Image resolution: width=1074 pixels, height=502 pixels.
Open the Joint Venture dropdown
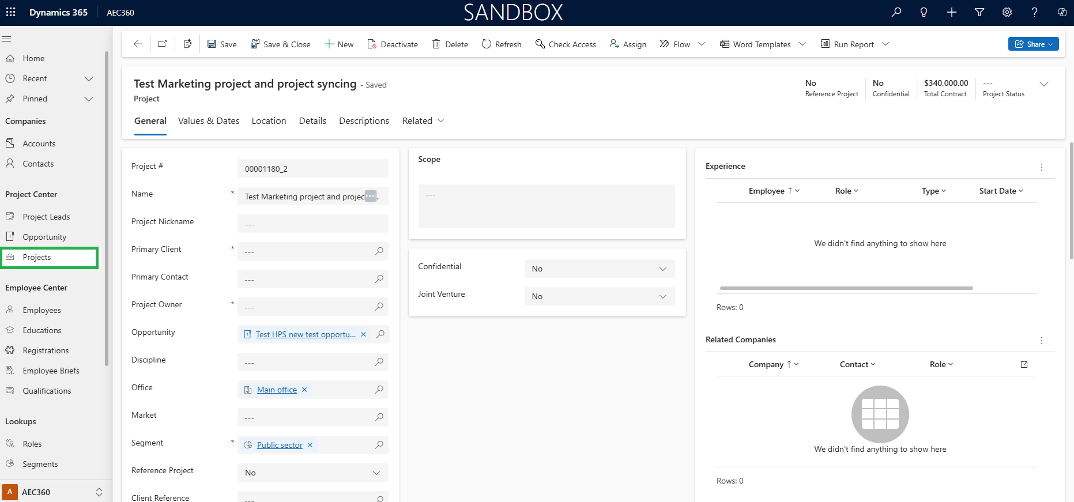coord(600,296)
